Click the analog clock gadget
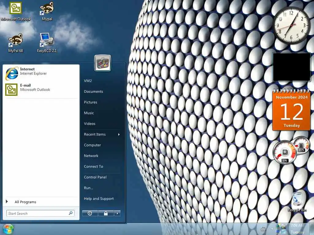The image size is (314, 235). [291, 25]
